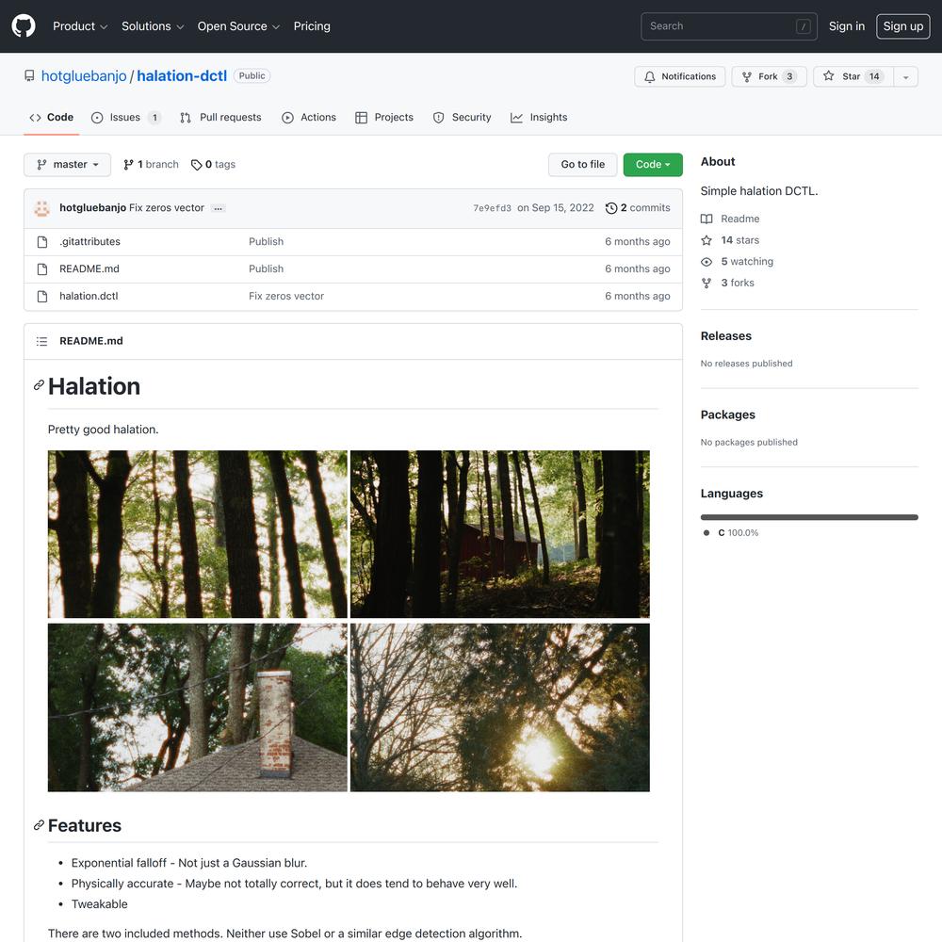View the 3 forks link in About
Image resolution: width=942 pixels, height=942 pixels.
click(727, 283)
